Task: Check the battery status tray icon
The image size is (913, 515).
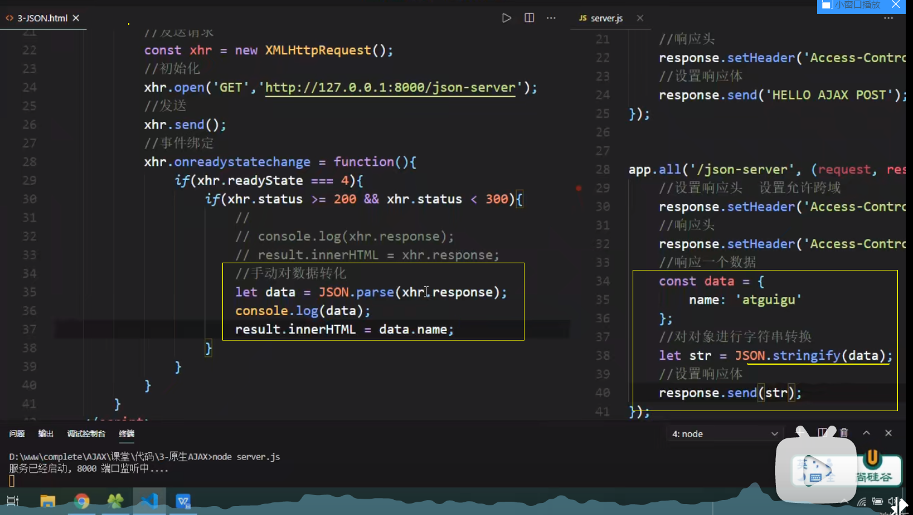Action: (x=877, y=502)
